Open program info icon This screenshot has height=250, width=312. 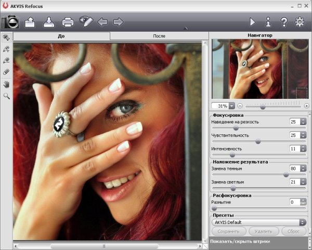click(268, 22)
